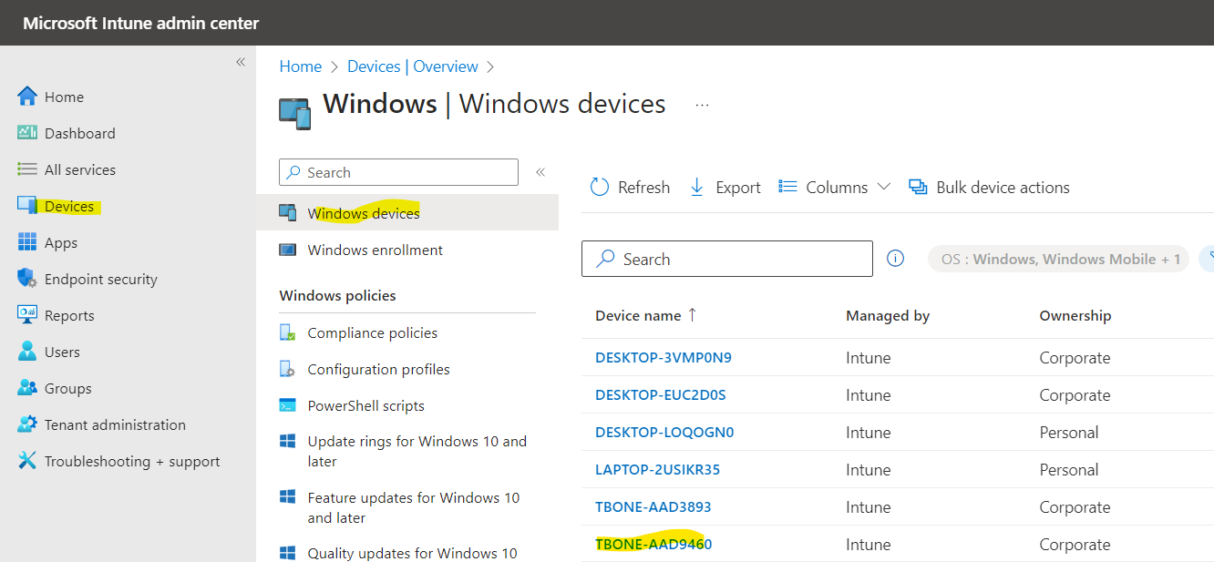Viewport: 1214px width, 562px height.
Task: Open the Devices section icon in sidebar
Action: 27,206
